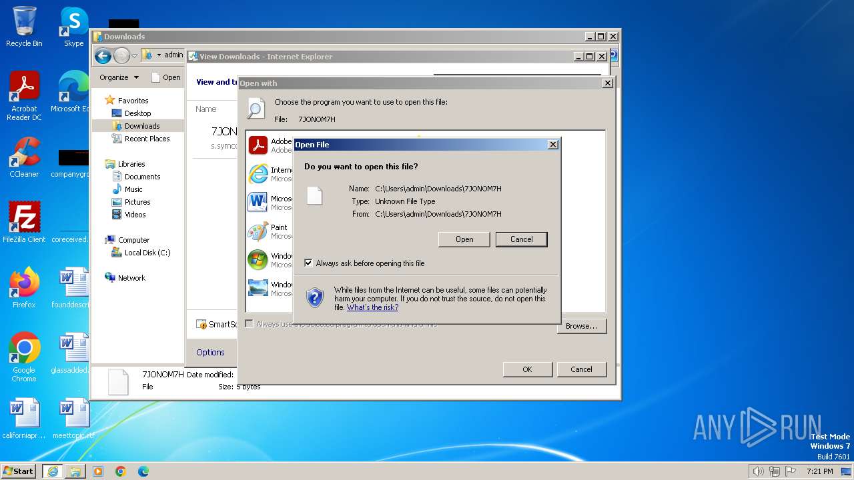Click Edge taskbar icon
This screenshot has height=480, width=854.
tap(143, 471)
